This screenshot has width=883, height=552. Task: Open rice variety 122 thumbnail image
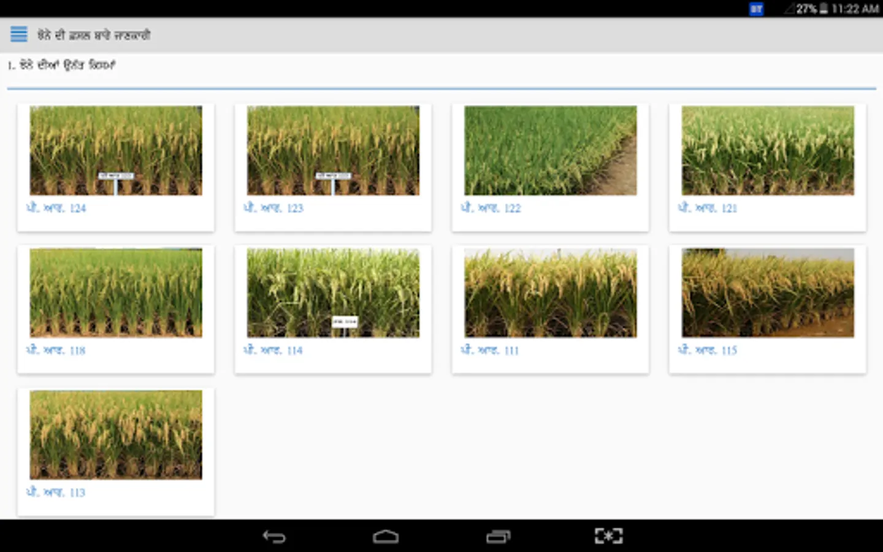[x=551, y=151]
